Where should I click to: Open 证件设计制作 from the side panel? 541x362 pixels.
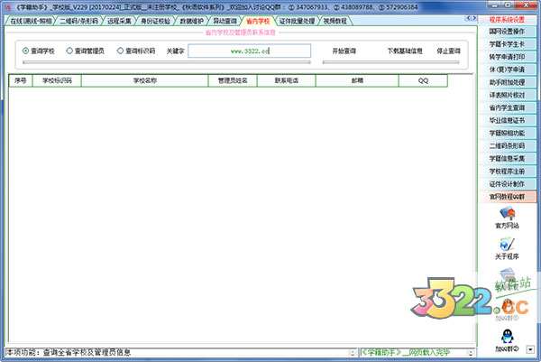(x=507, y=184)
